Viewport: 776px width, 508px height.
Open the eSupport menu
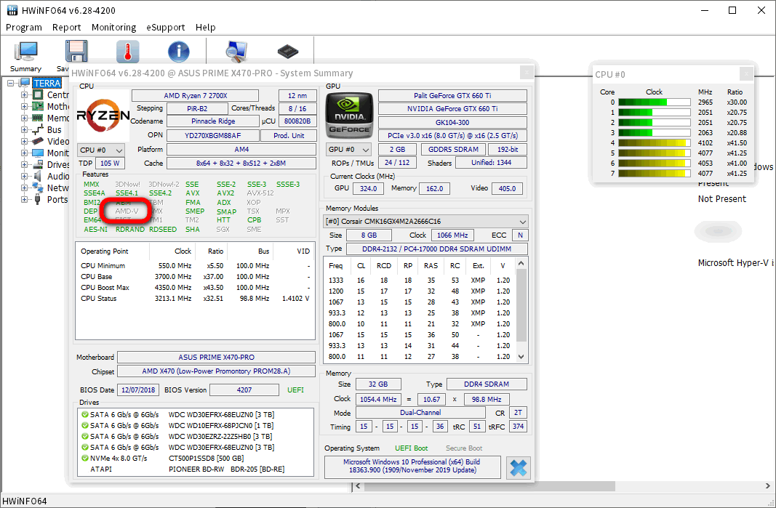click(165, 28)
